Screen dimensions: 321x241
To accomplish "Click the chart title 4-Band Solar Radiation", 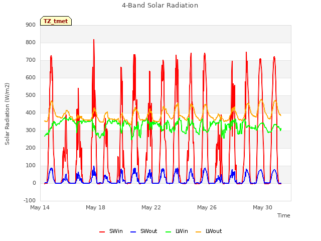I will [x=160, y=6].
